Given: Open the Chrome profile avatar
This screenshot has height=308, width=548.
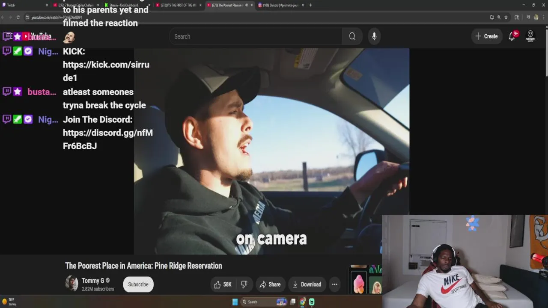Looking at the screenshot, I should [536, 17].
